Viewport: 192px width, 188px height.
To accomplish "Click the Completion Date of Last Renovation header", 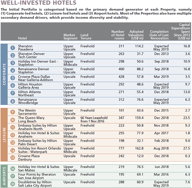I will pos(159,35).
